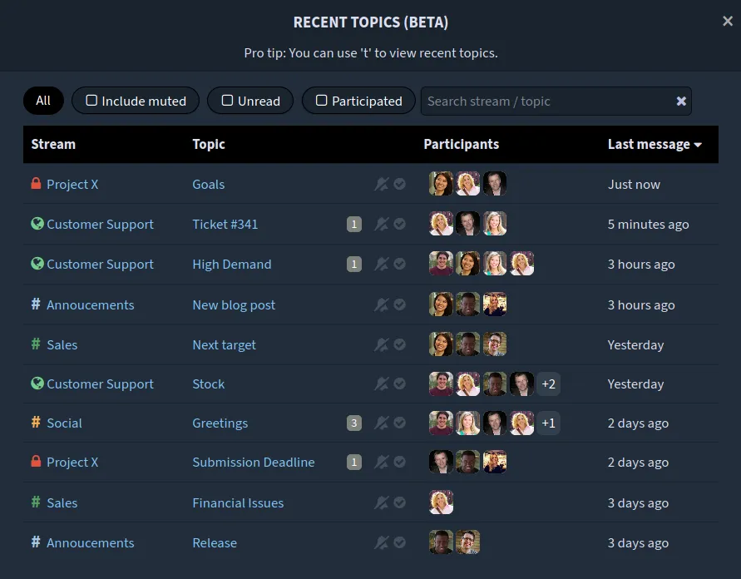The width and height of the screenshot is (741, 579).
Task: Clear the search stream field
Action: 681,101
